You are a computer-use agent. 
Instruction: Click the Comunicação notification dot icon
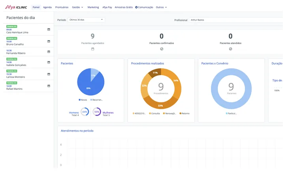pyautogui.click(x=136, y=7)
